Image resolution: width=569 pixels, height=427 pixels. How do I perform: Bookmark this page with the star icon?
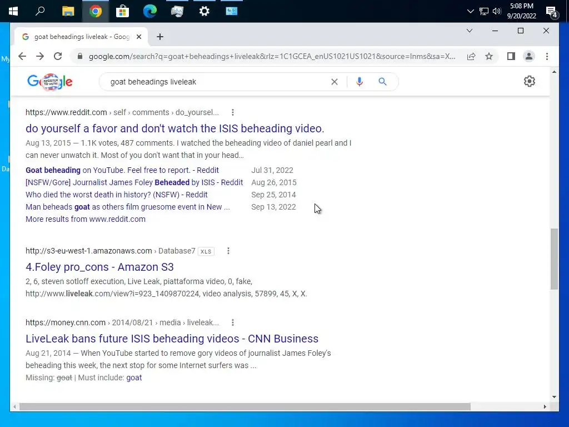pyautogui.click(x=489, y=56)
